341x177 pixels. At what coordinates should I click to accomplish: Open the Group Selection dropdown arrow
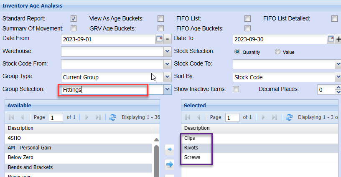click(x=167, y=89)
